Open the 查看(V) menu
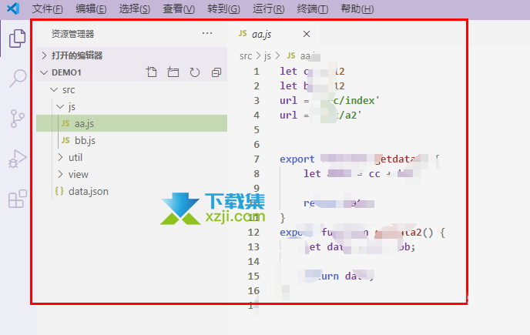Image resolution: width=530 pixels, height=335 pixels. (179, 8)
